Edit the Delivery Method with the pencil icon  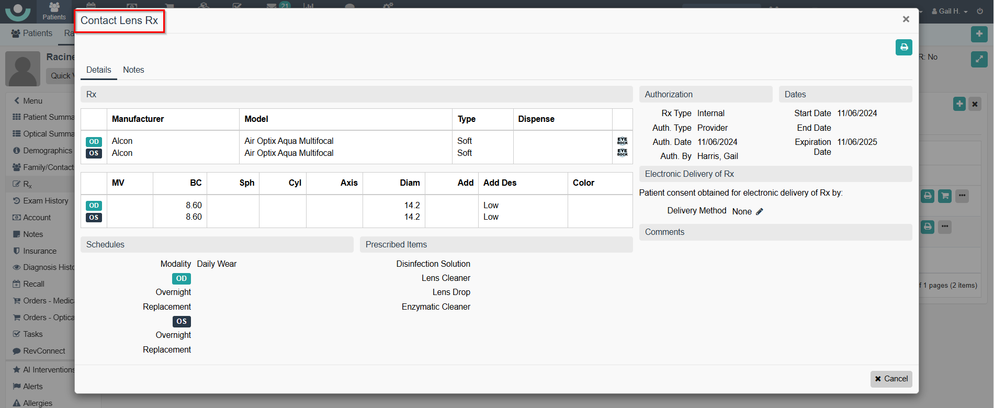(x=760, y=211)
